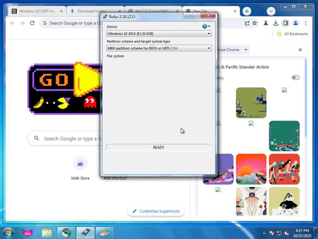Toggle the browser side panel icon

click(286, 23)
